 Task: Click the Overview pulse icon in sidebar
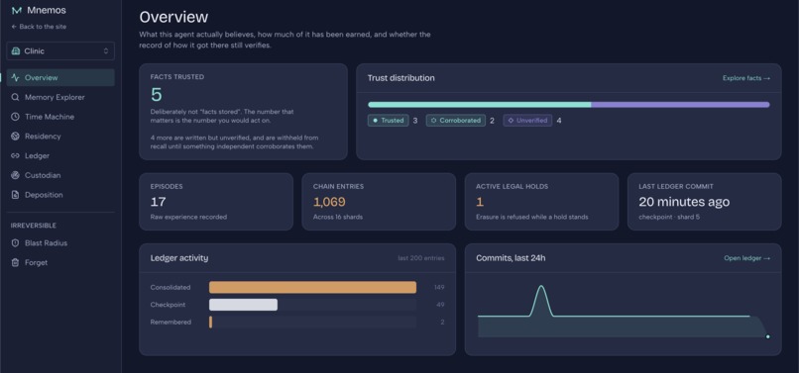[x=15, y=78]
